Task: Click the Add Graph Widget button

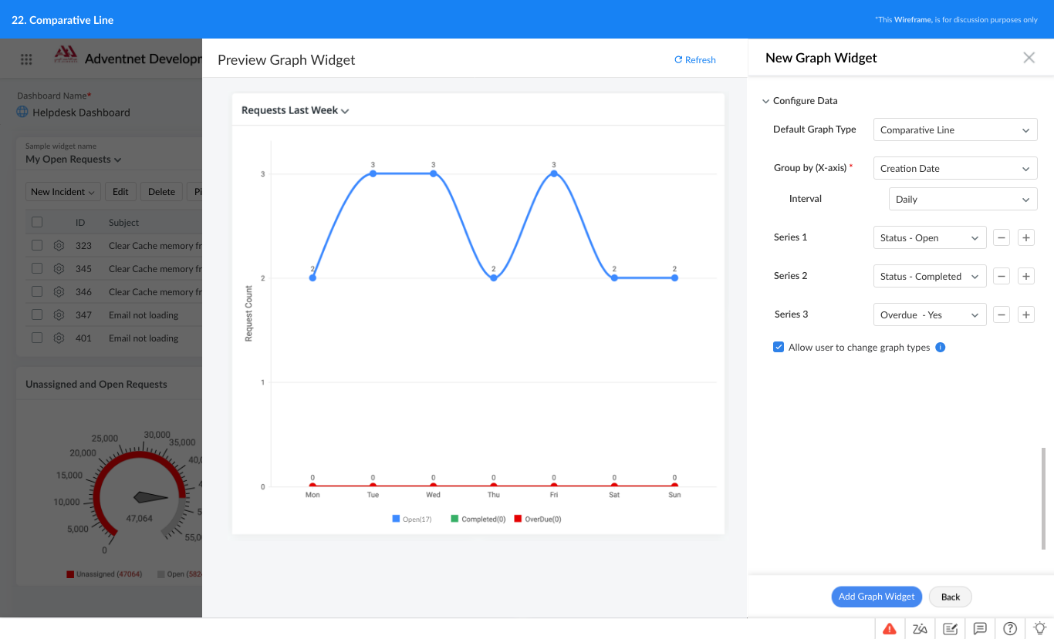Action: (877, 597)
